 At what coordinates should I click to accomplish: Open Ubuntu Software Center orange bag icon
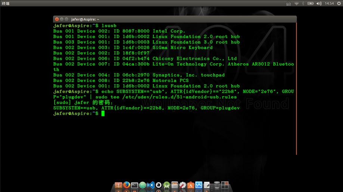coord(191,185)
